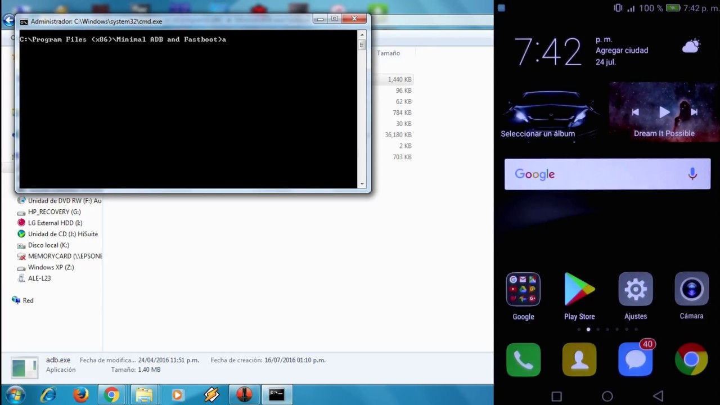
Task: Select LG External HDD (I:) drive
Action: [49, 223]
